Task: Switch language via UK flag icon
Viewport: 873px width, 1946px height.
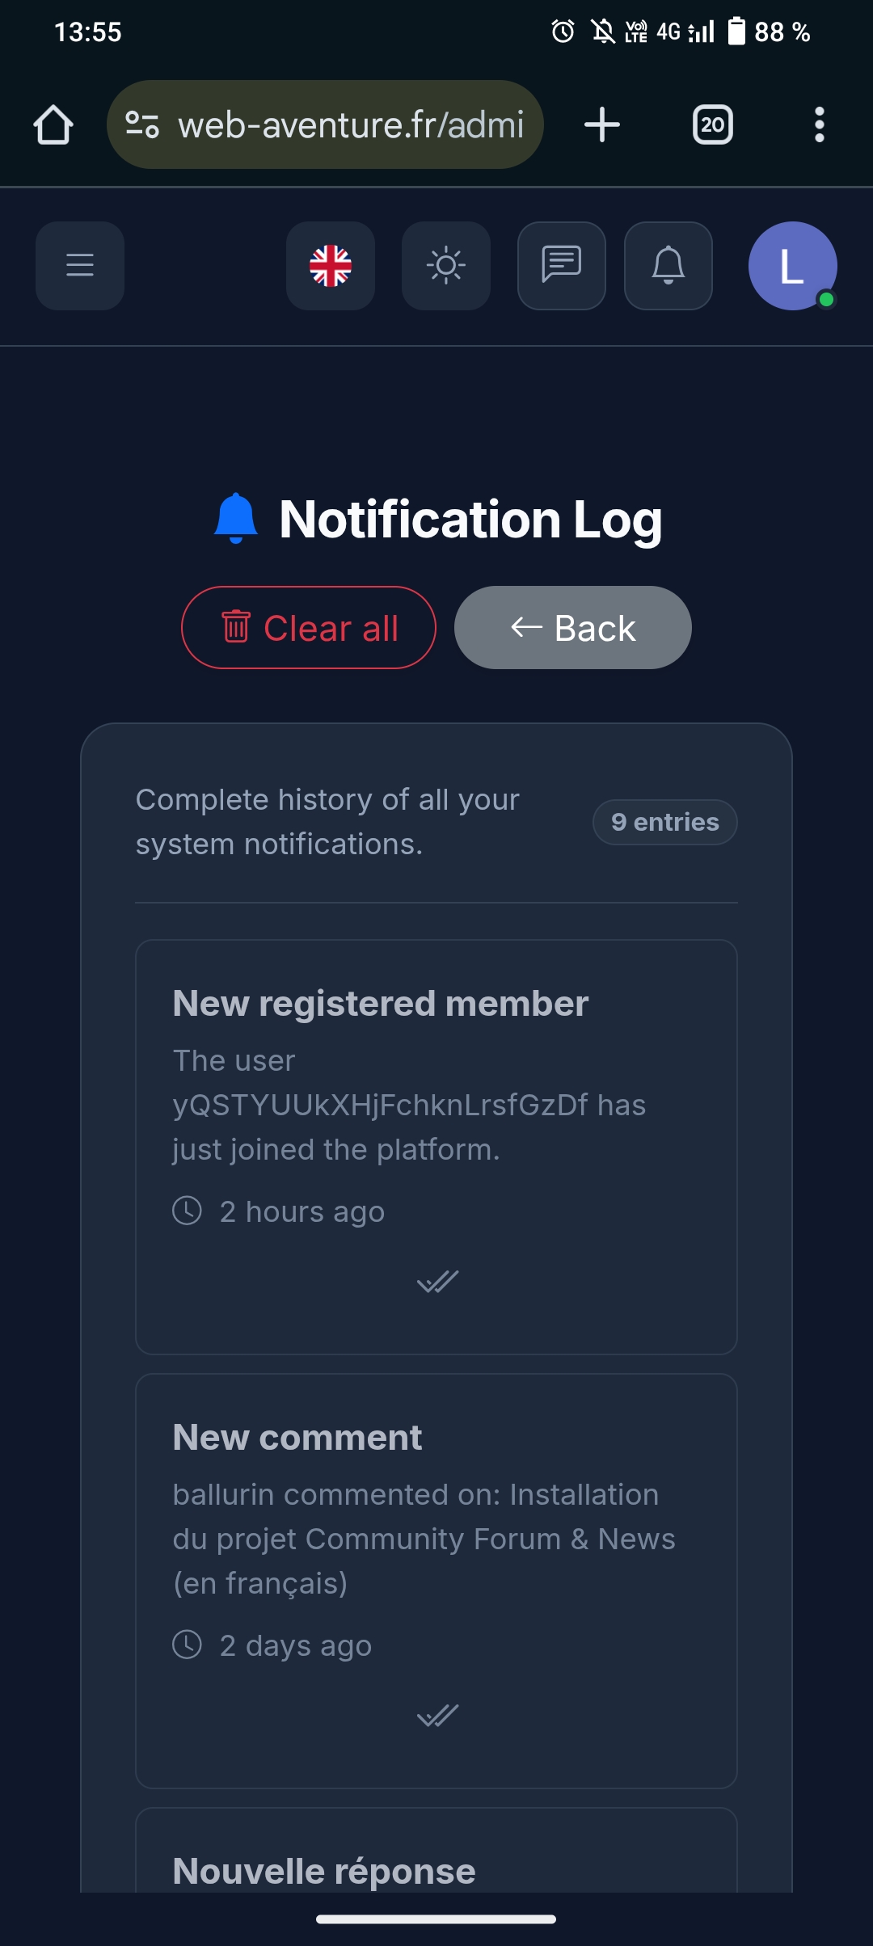Action: click(331, 265)
